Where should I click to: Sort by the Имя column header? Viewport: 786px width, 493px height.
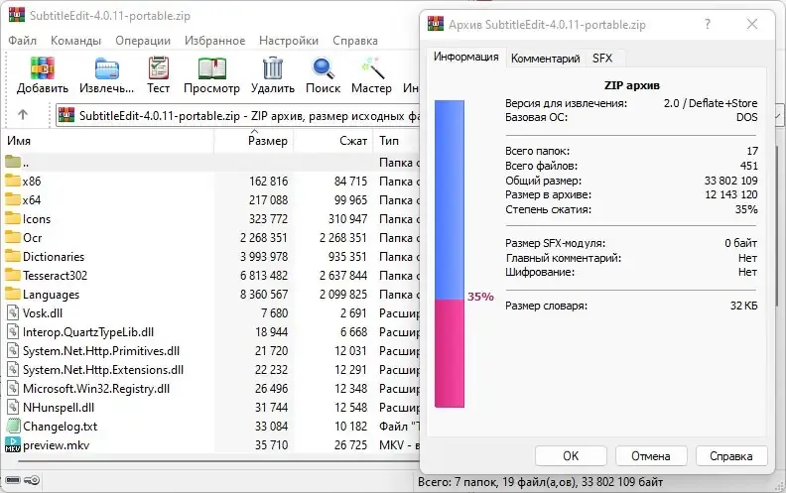click(109, 141)
